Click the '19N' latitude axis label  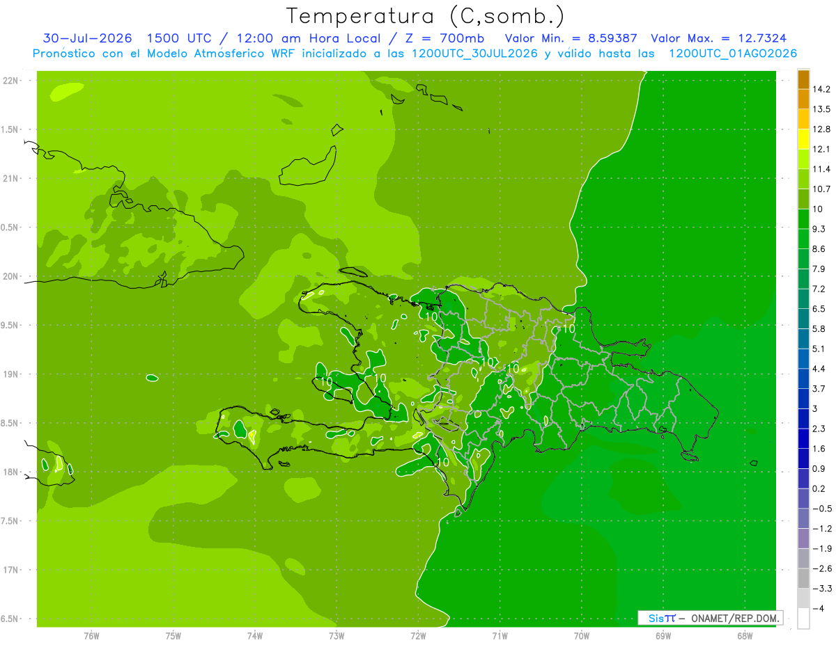coord(10,374)
